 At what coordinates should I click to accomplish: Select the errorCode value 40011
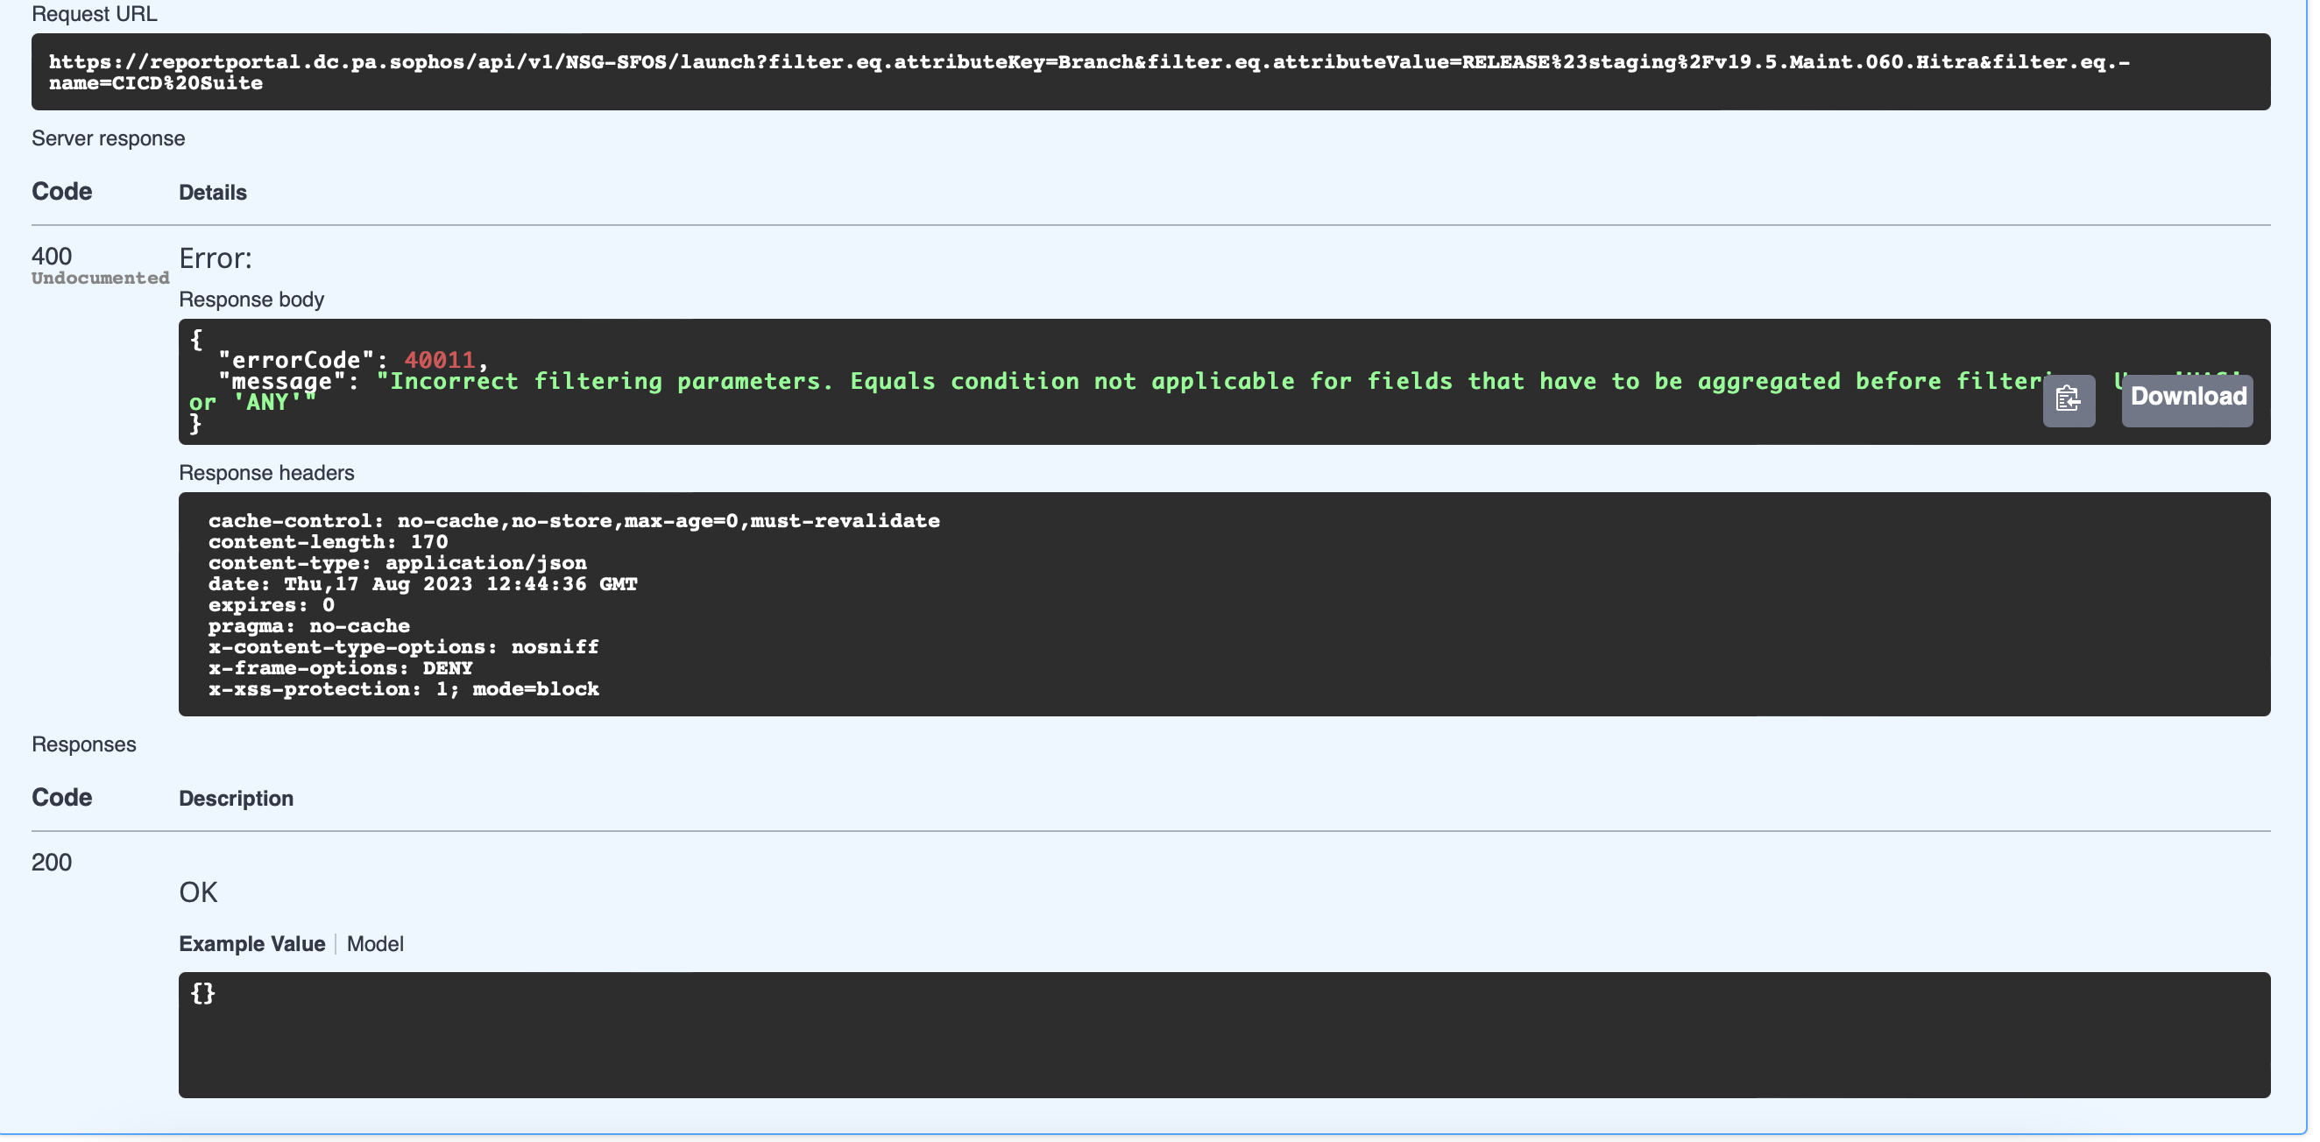click(x=441, y=359)
